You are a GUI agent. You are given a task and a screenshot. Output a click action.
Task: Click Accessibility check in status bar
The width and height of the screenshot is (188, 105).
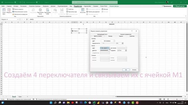51,99
